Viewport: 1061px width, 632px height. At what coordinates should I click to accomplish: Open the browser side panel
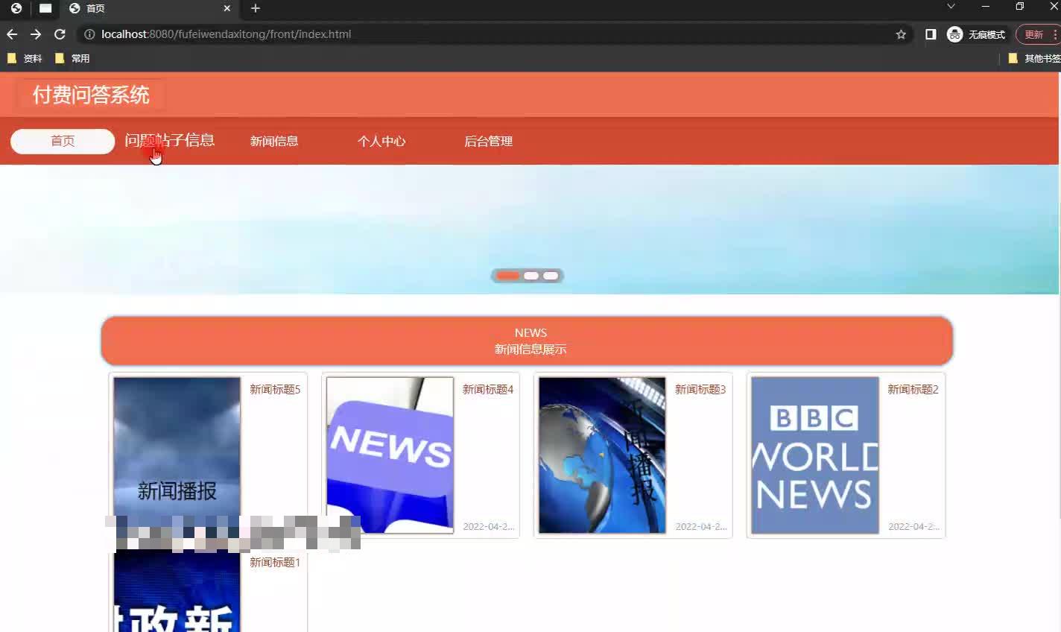coord(931,34)
